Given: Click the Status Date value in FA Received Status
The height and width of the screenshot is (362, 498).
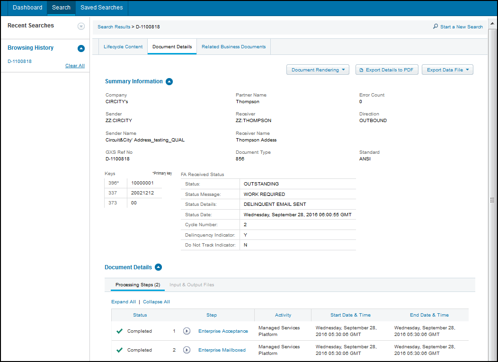Looking at the screenshot, I should [298, 215].
